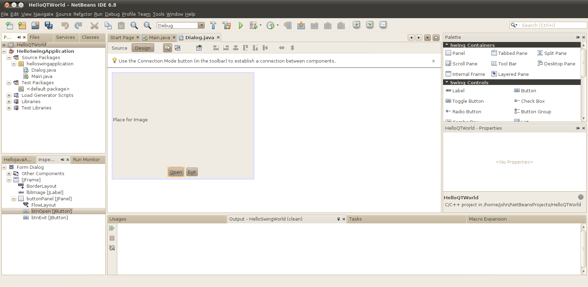Screen dimensions: 588x287
Task: Click the Profile Main Project icon
Action: click(x=270, y=26)
